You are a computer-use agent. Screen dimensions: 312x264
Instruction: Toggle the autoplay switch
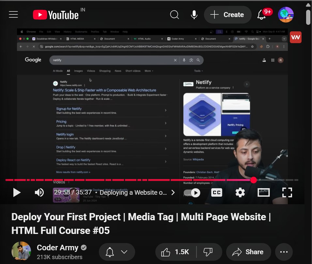point(192,193)
